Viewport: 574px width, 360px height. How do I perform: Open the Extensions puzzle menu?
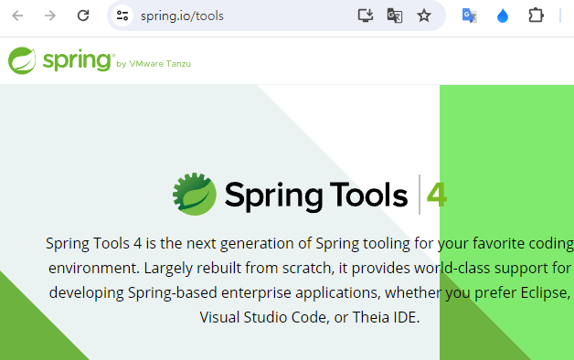pyautogui.click(x=536, y=16)
